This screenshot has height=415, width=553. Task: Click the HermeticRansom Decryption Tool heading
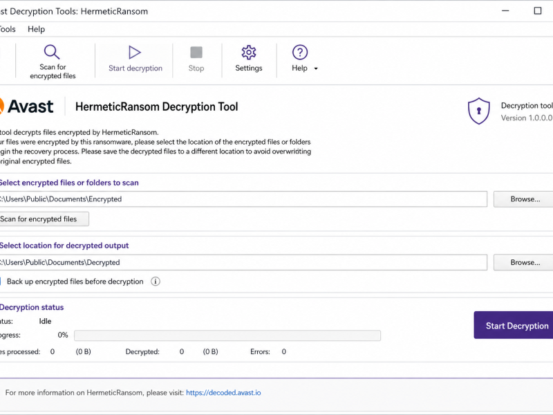[x=157, y=107]
